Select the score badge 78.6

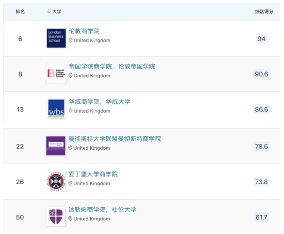click(261, 146)
